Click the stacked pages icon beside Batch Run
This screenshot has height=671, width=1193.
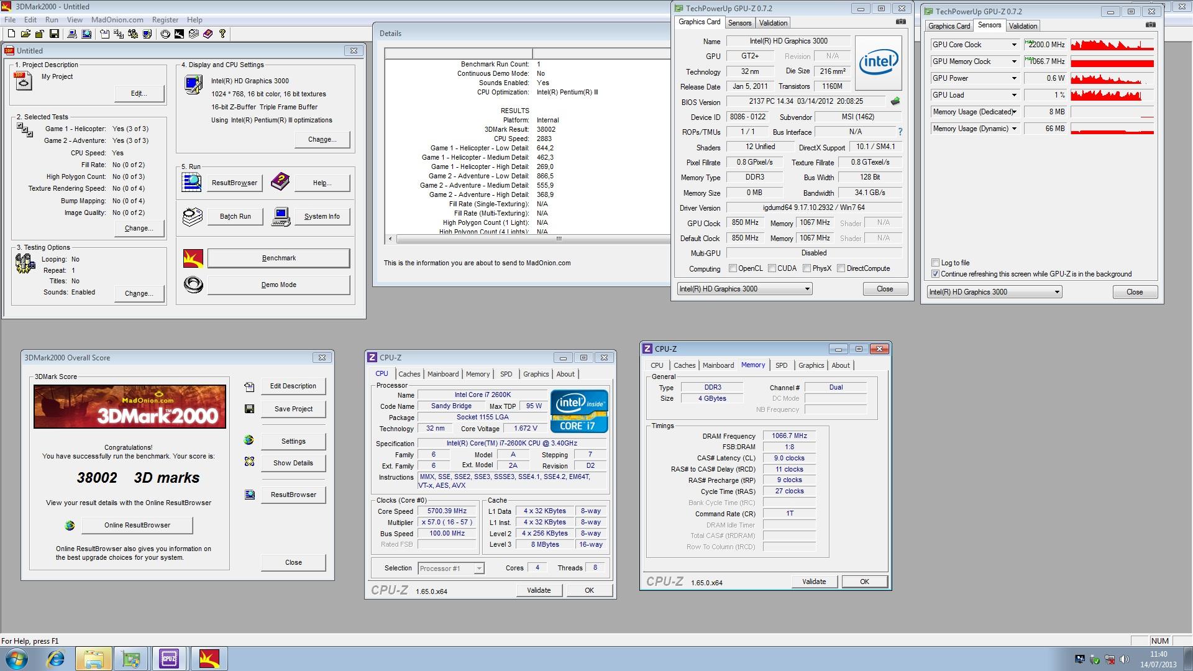193,216
